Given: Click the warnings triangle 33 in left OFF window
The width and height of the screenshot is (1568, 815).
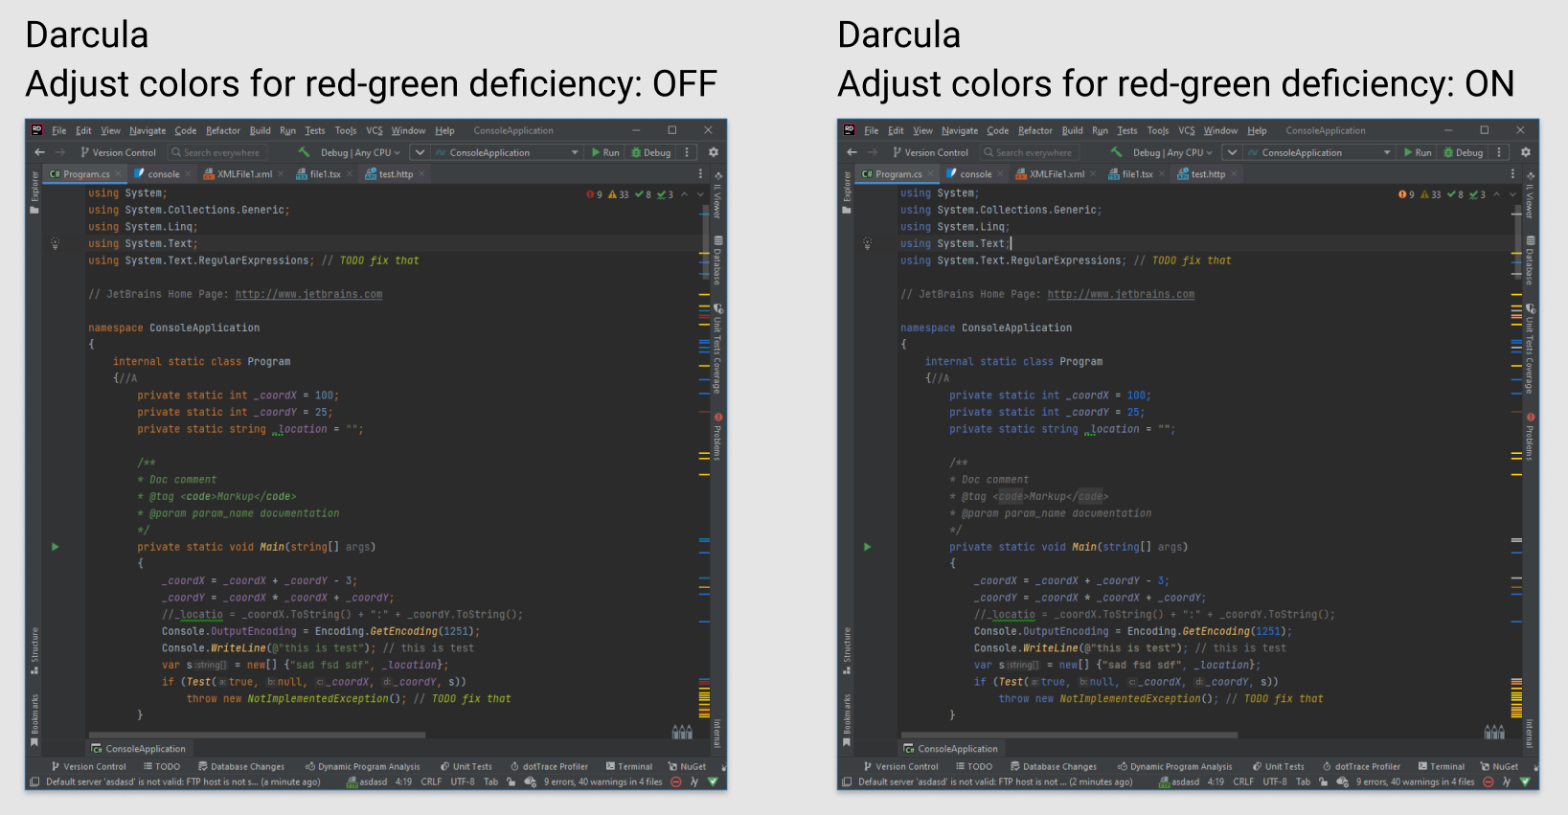Looking at the screenshot, I should click(619, 194).
